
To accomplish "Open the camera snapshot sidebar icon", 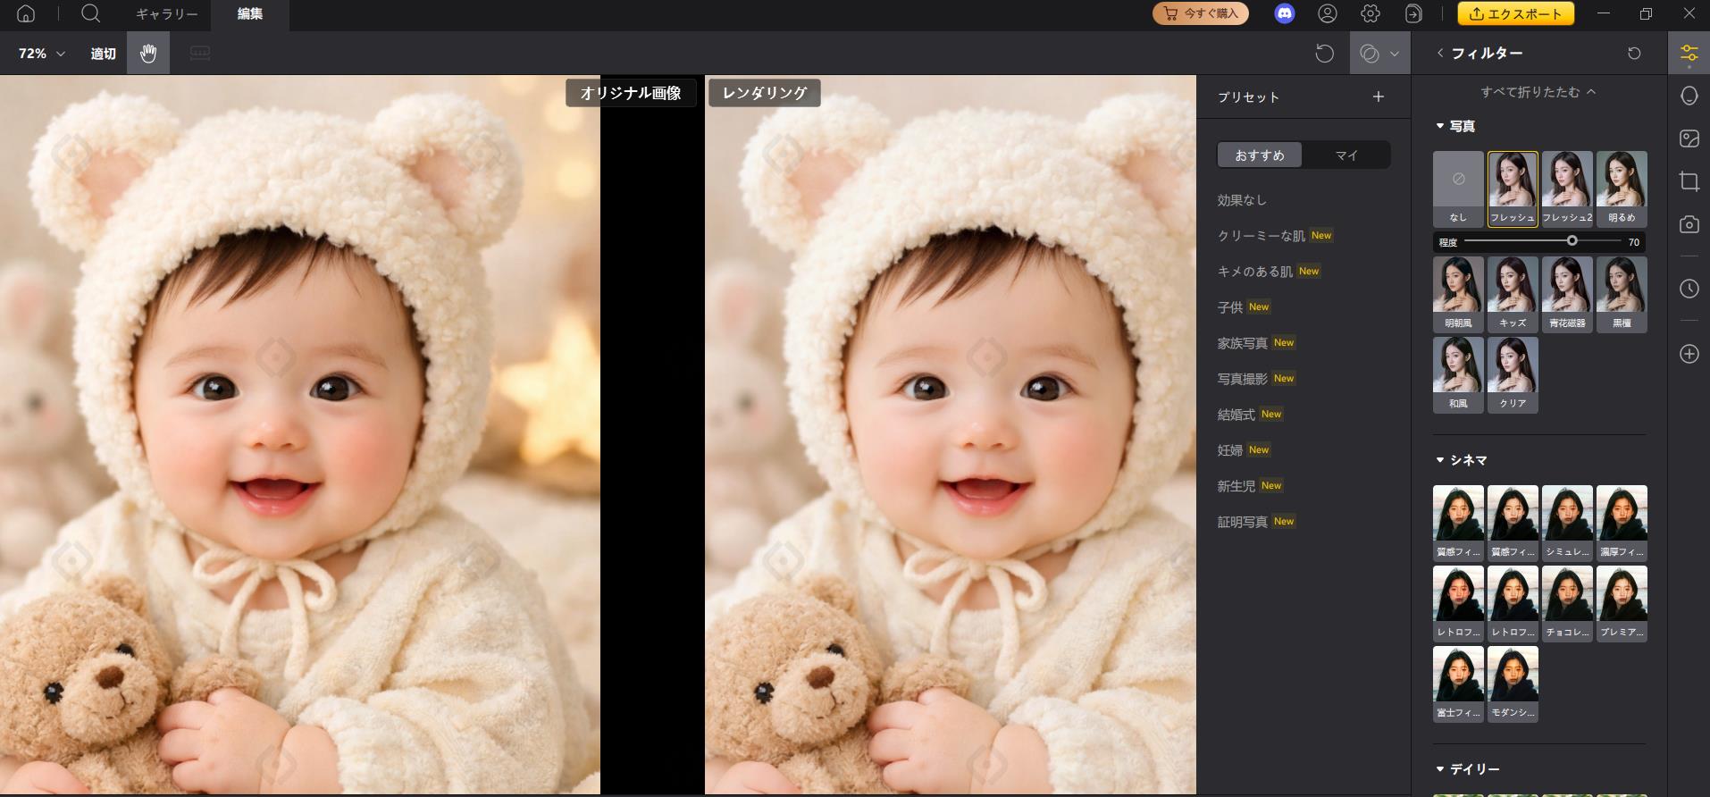I will (1689, 224).
